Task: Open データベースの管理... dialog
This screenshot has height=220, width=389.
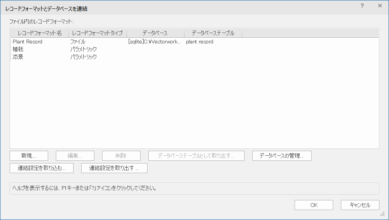Action: pos(282,156)
